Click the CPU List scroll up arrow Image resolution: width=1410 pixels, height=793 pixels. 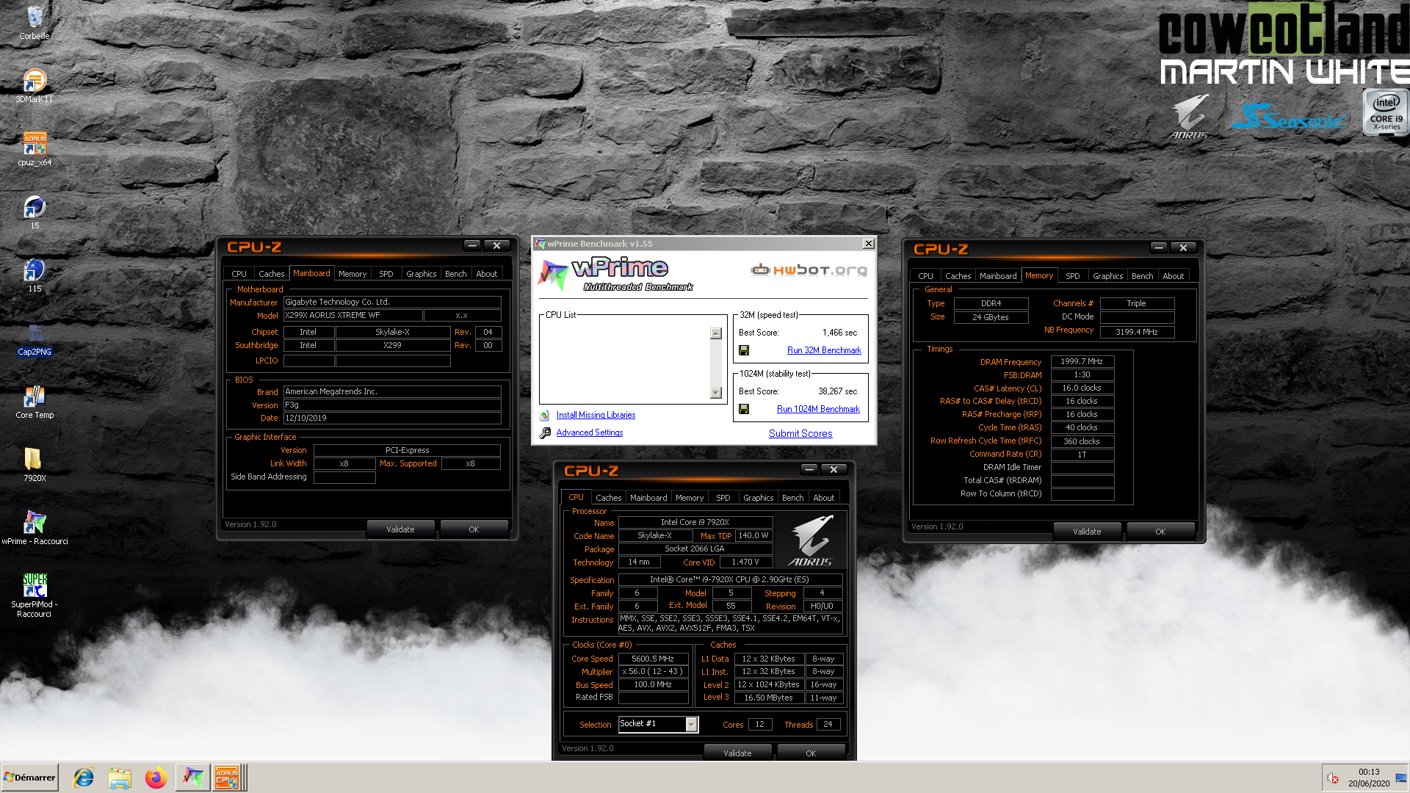tap(716, 333)
